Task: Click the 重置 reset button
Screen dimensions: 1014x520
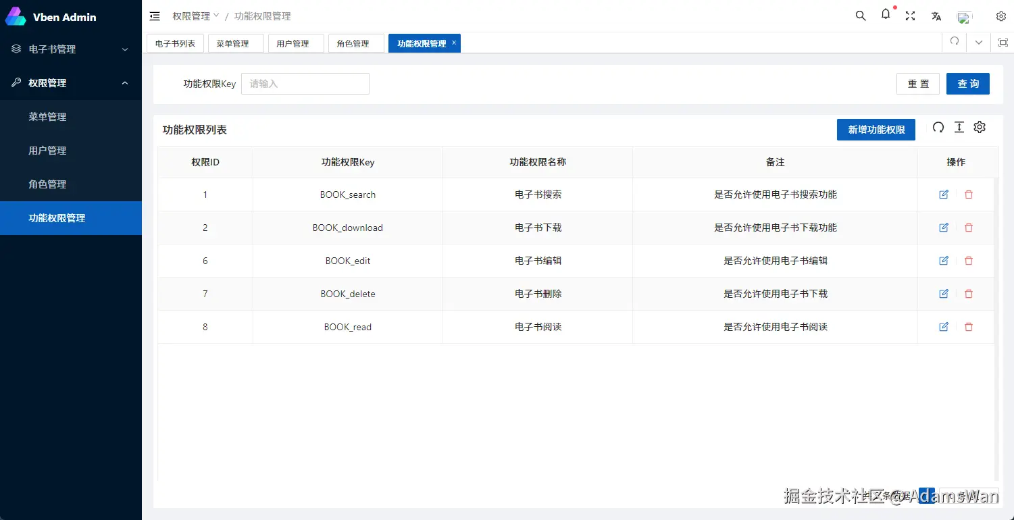Action: pos(918,84)
